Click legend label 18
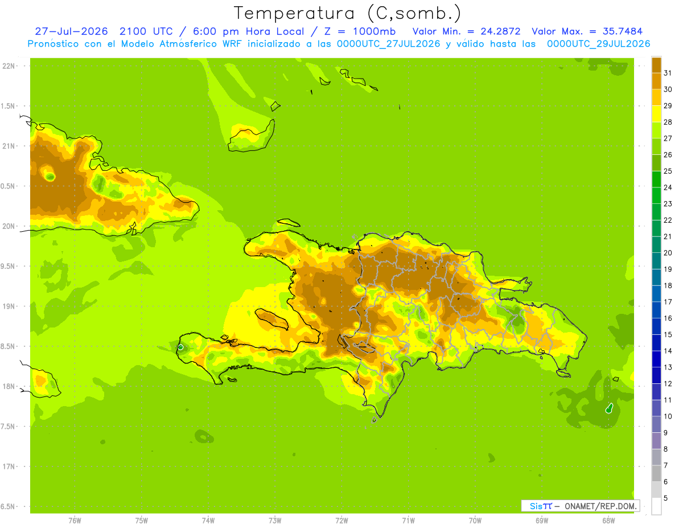The image size is (683, 528). click(668, 285)
